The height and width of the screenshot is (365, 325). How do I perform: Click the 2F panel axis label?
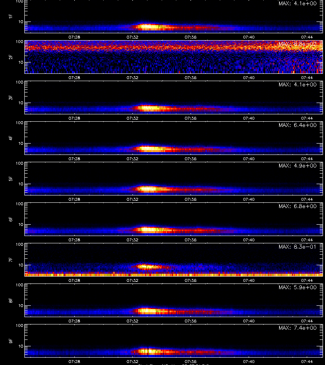click(11, 57)
